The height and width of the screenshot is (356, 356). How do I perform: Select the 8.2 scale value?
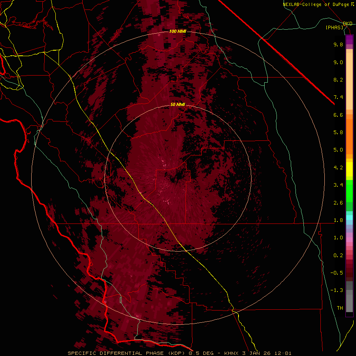click(338, 80)
